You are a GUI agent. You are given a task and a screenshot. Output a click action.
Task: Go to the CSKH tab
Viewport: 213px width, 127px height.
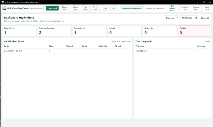(x=105, y=8)
